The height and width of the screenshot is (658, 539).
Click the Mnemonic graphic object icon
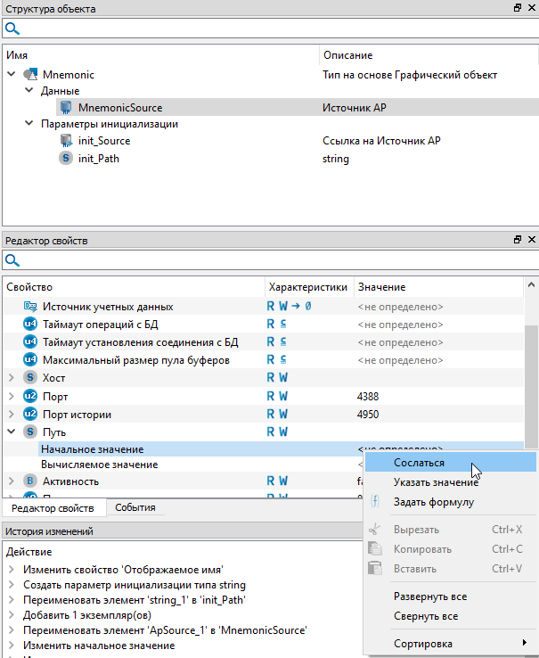(30, 75)
